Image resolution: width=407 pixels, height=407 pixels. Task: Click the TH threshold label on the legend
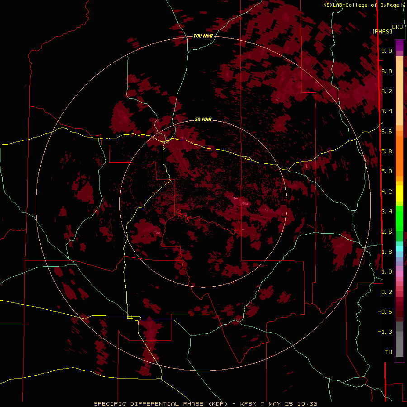click(x=388, y=352)
